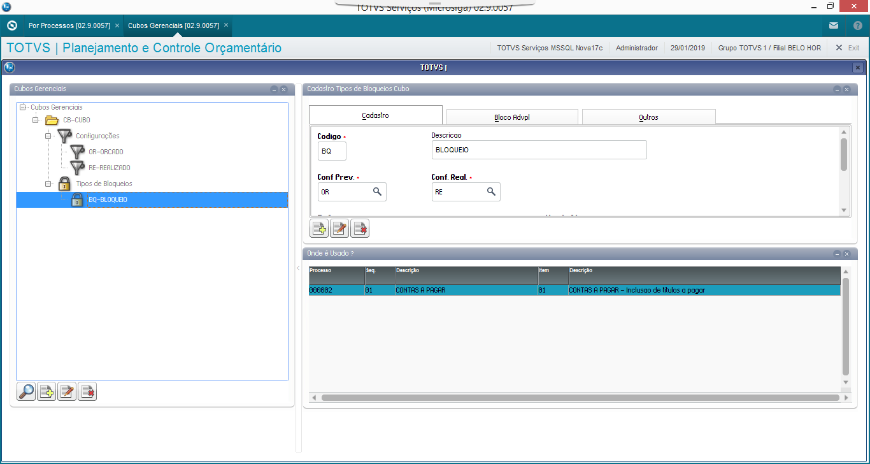Screen dimensions: 870x464
Task: Select Configurações in the tree
Action: click(97, 136)
